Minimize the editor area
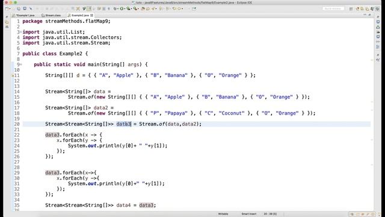This screenshot has height=217, width=385. 365,14
